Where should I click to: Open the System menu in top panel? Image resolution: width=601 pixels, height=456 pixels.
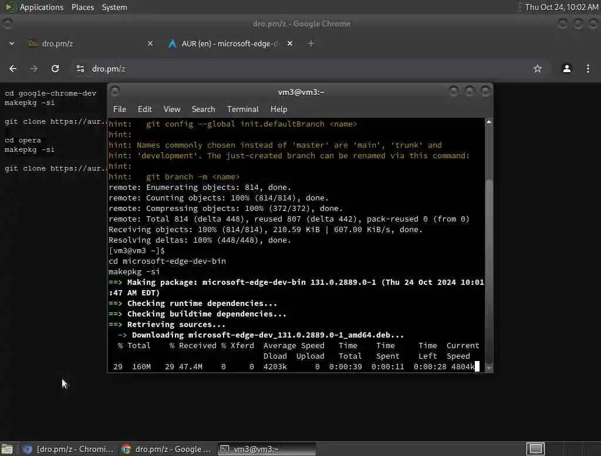[114, 7]
